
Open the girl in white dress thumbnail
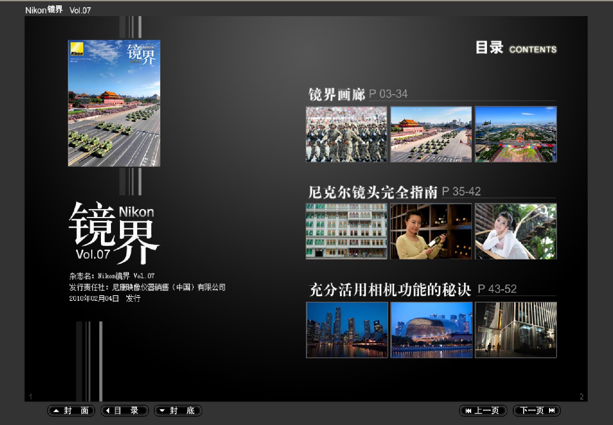[x=516, y=231]
